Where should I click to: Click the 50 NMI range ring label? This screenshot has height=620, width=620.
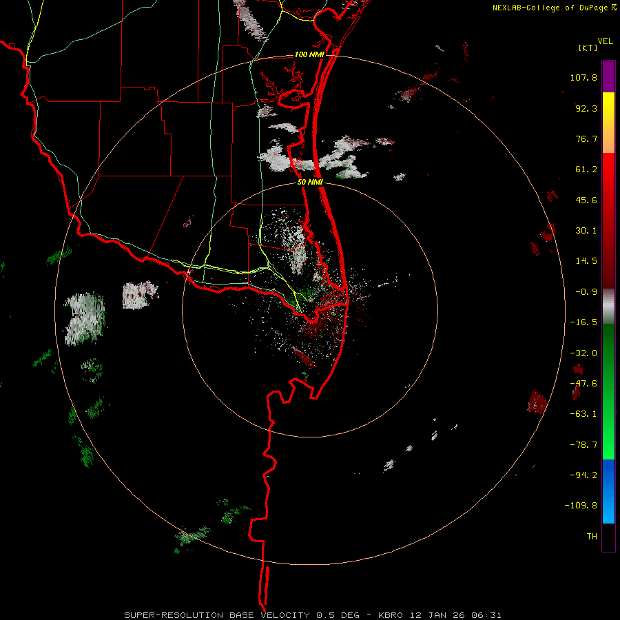point(310,182)
